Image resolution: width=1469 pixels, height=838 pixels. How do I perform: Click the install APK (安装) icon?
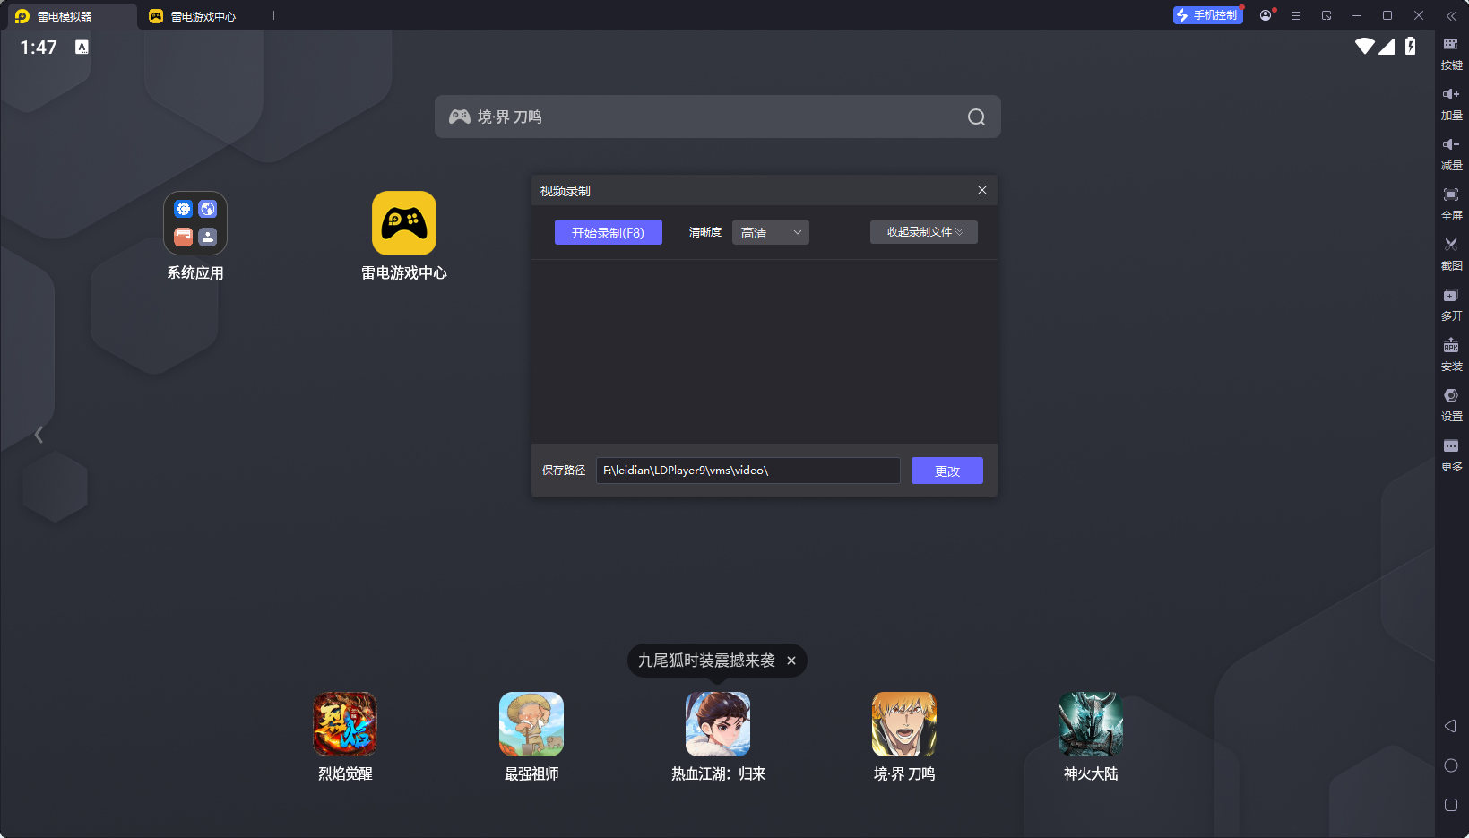pos(1451,345)
